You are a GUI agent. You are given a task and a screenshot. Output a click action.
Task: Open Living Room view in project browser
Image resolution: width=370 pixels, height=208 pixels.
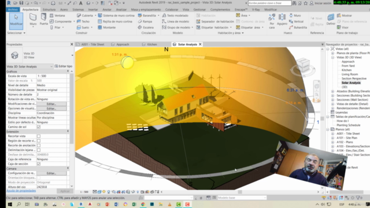tap(350, 75)
